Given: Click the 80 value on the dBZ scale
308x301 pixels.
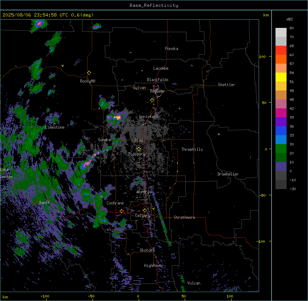Looking at the screenshot, I should pos(292,28).
